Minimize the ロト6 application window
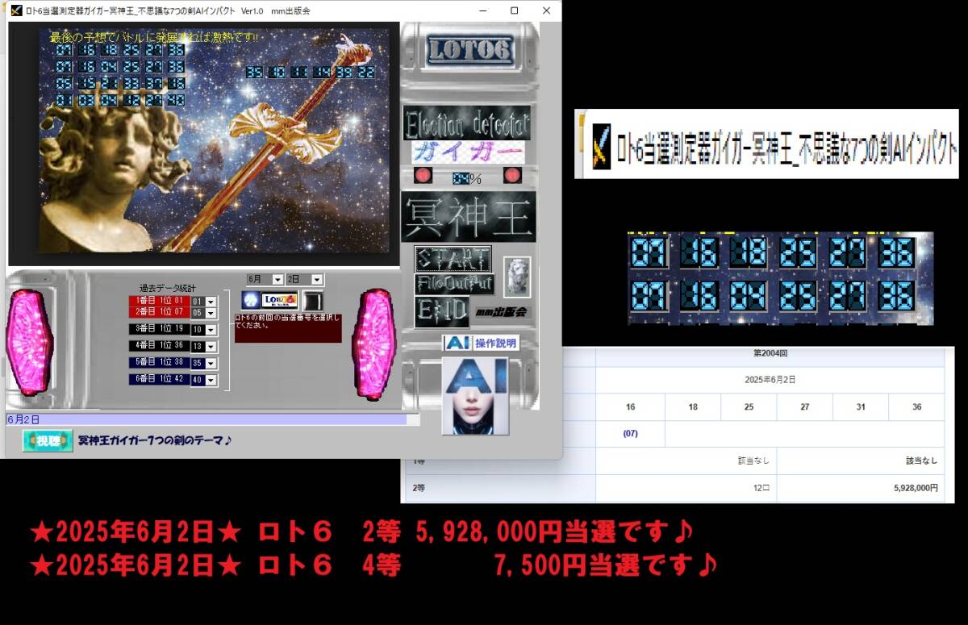 coord(482,10)
